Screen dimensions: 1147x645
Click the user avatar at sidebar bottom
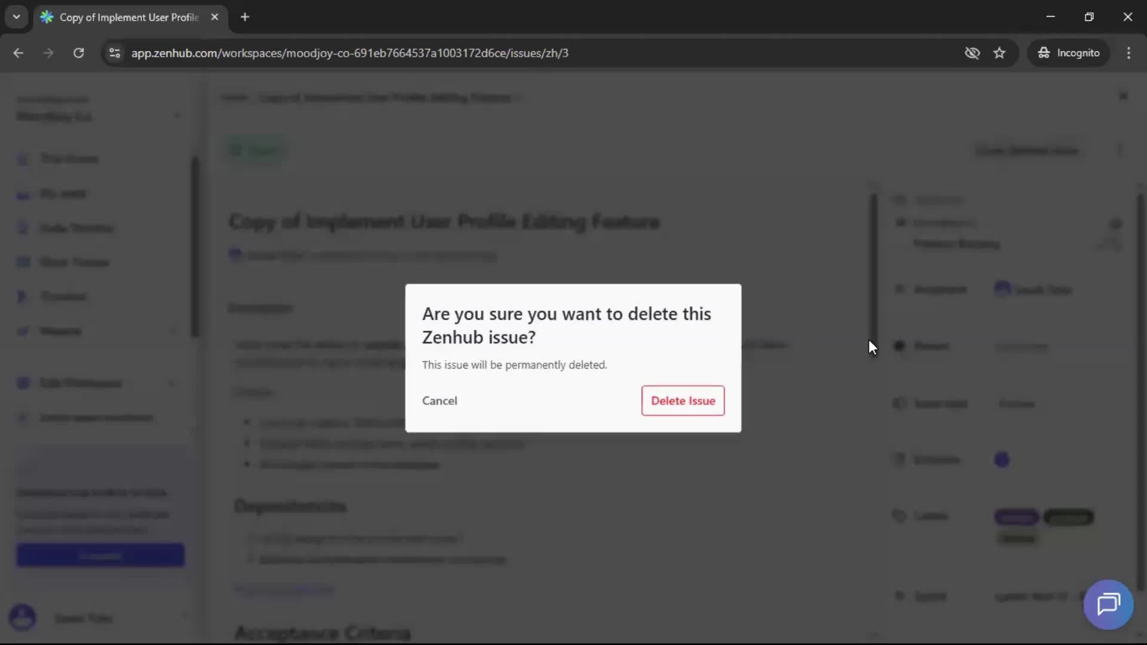pyautogui.click(x=22, y=619)
